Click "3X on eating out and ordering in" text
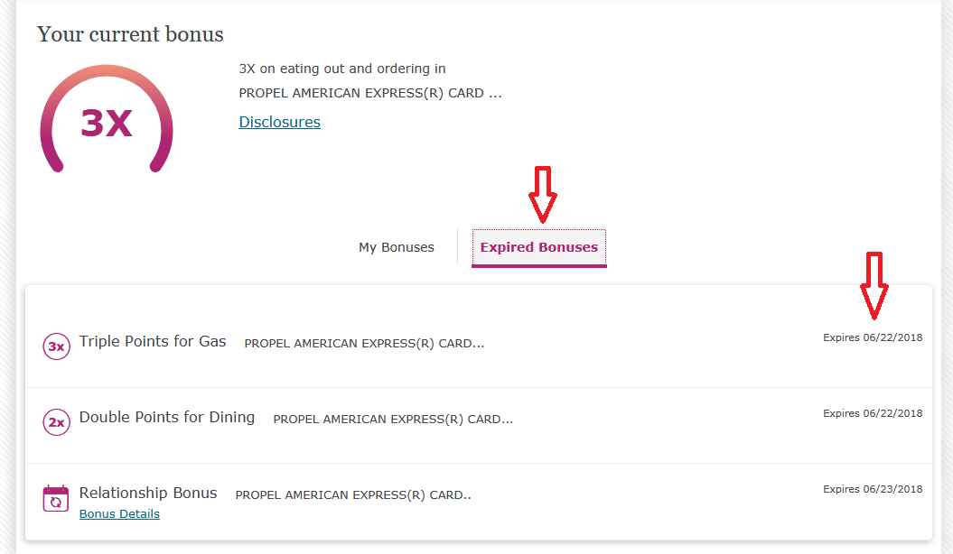This screenshot has height=554, width=953. (342, 69)
